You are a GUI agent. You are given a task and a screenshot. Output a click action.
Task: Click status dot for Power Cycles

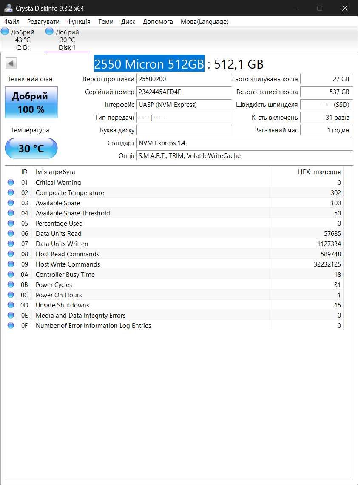click(x=11, y=284)
